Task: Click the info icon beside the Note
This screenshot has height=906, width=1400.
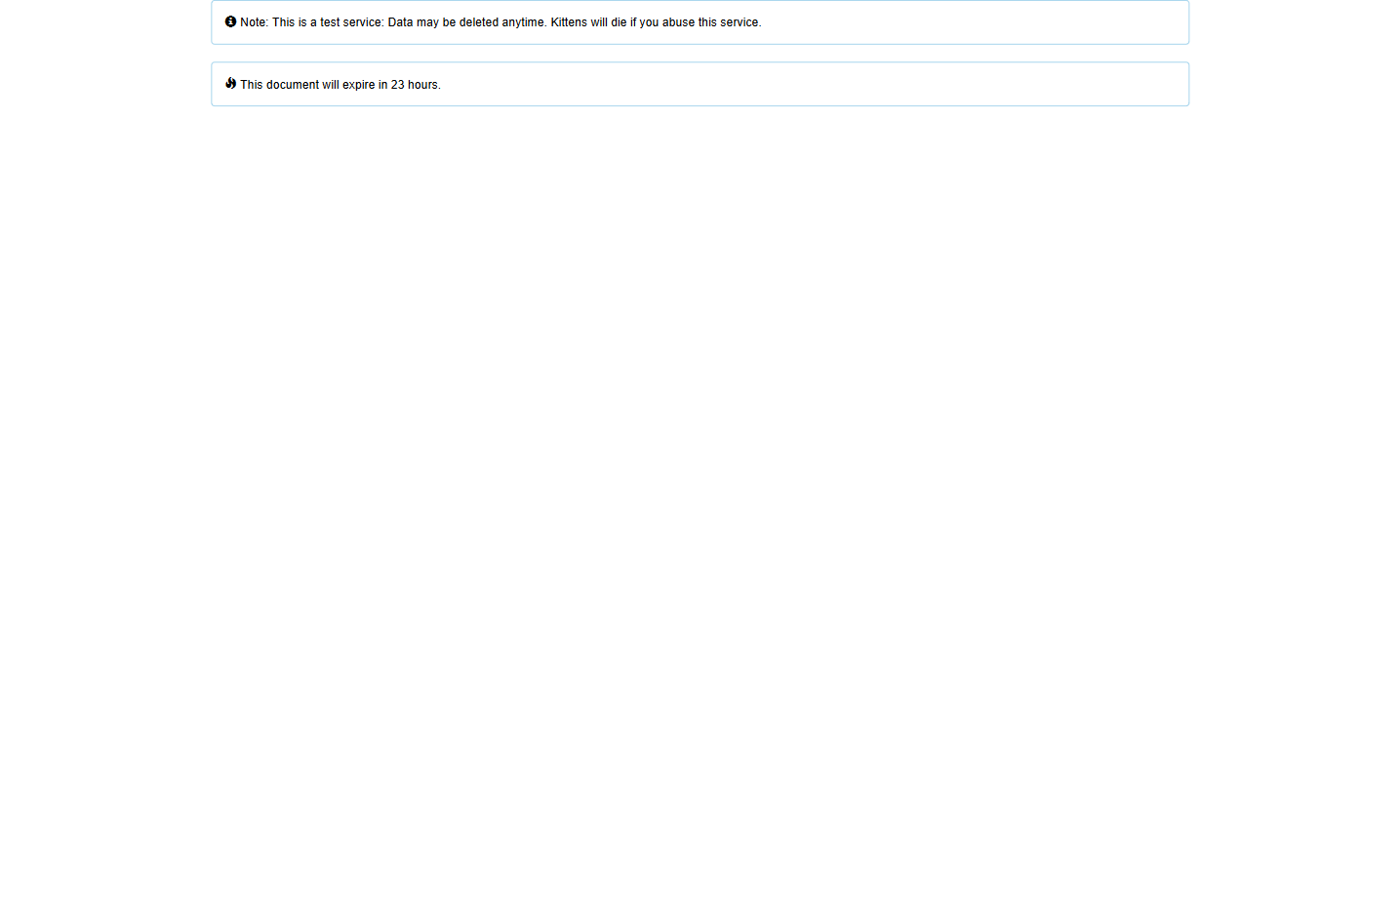Action: pyautogui.click(x=230, y=21)
